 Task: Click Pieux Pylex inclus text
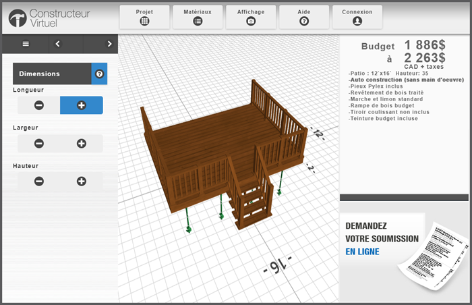coord(376,86)
